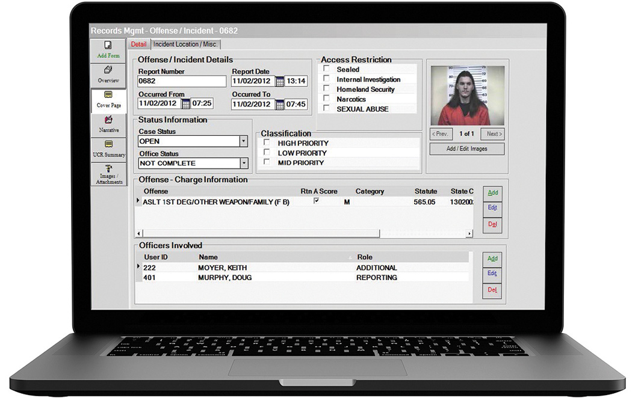
Task: Select the Detail tab
Action: [x=138, y=44]
